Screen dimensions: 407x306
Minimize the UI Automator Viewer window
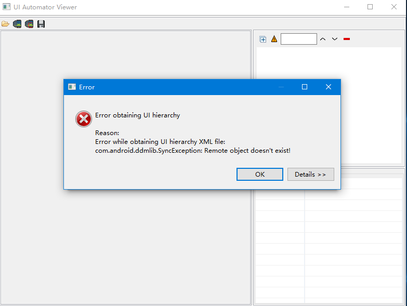point(347,7)
